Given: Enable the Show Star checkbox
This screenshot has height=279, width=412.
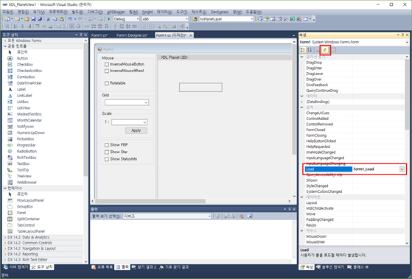Looking at the screenshot, I should (107, 152).
